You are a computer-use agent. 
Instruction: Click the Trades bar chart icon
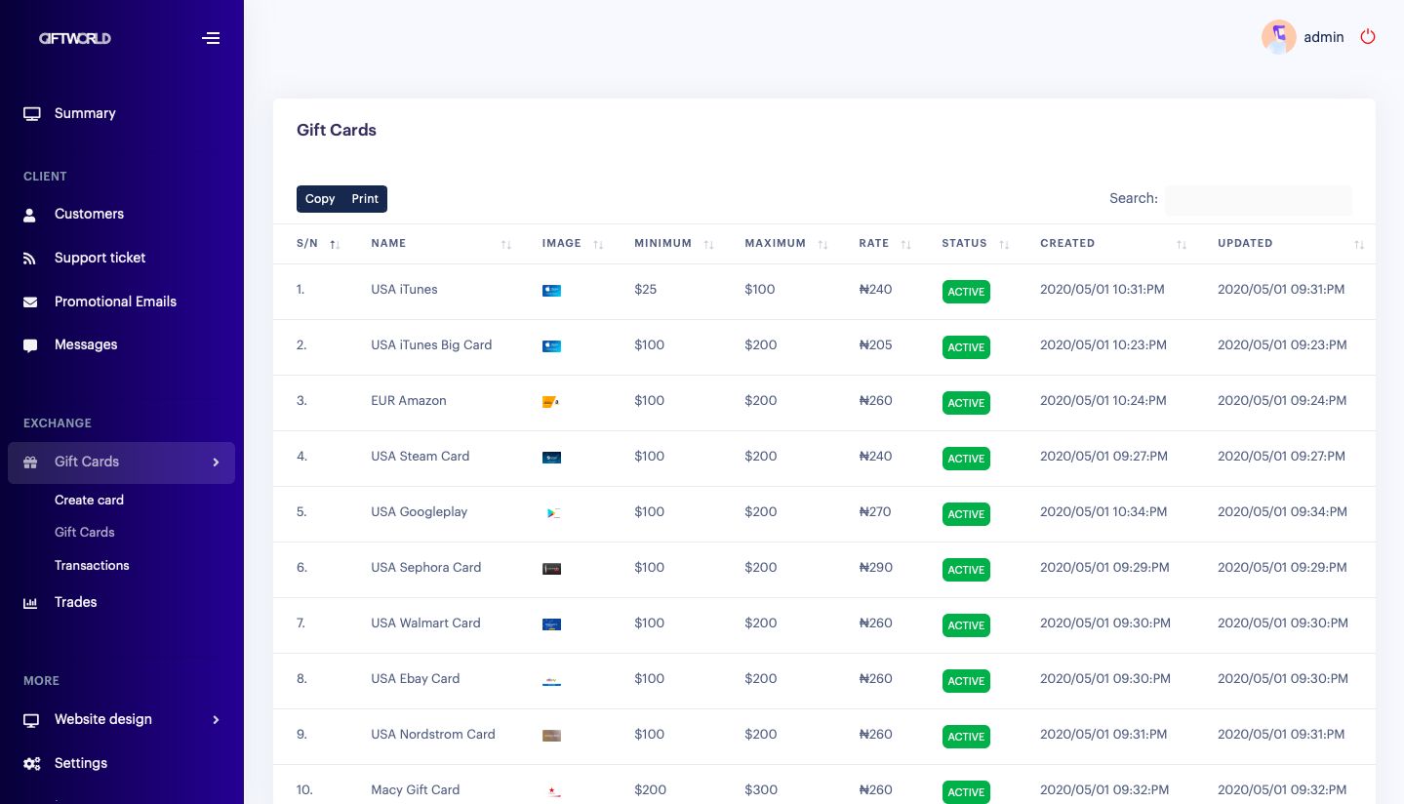tap(29, 602)
